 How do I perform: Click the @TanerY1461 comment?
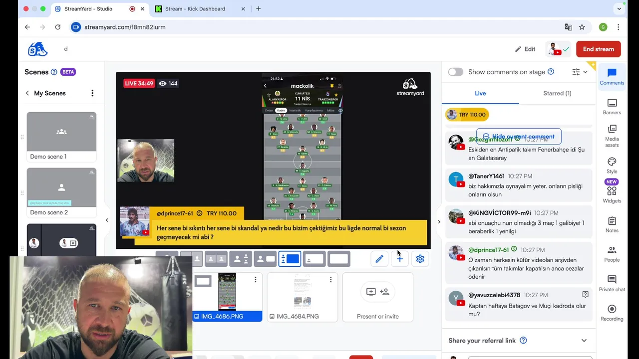coord(519,185)
